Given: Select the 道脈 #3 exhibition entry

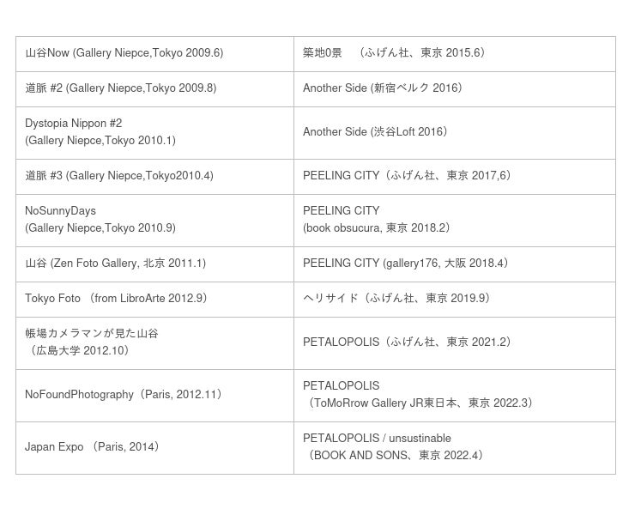Looking at the screenshot, I should 119,176.
